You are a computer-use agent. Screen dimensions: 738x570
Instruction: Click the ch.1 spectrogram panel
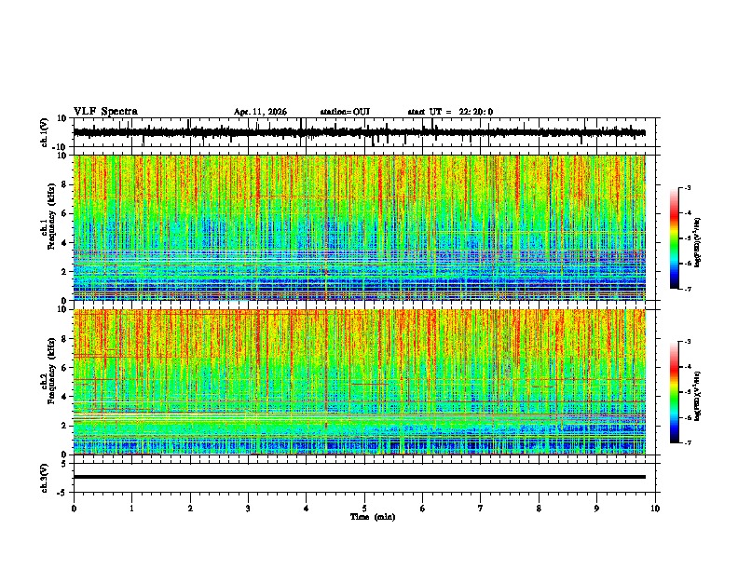[x=360, y=227]
